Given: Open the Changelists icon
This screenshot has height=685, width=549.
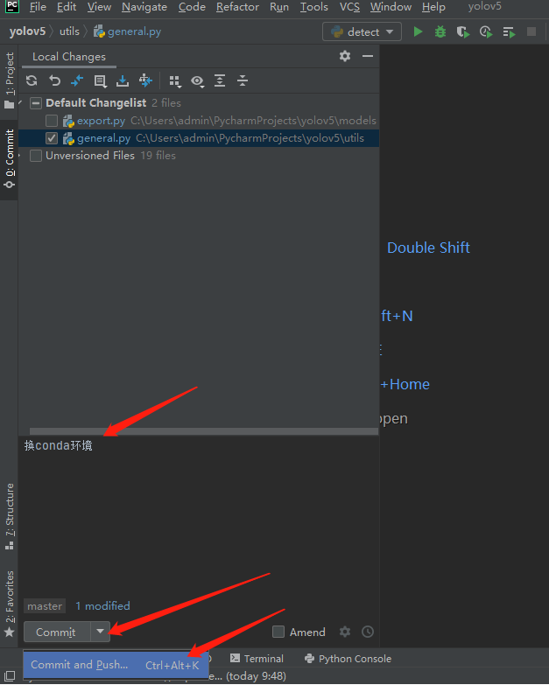Looking at the screenshot, I should coord(100,80).
